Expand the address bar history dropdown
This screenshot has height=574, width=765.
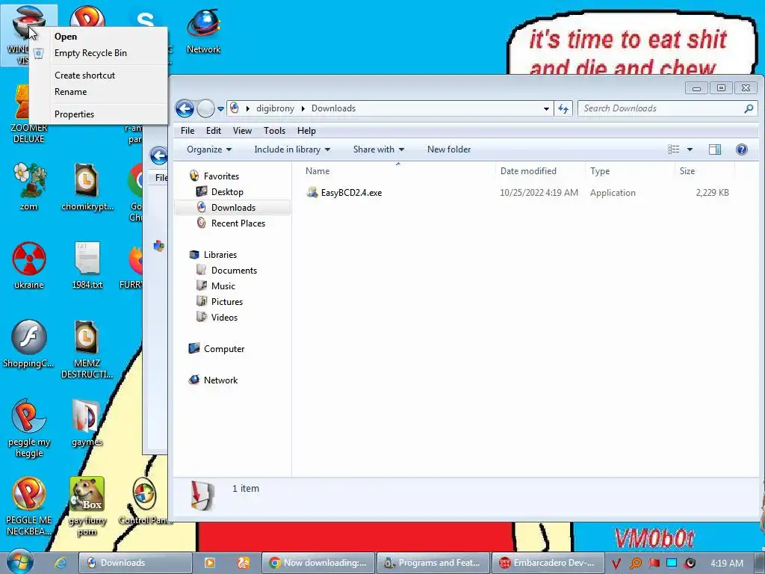coord(546,108)
